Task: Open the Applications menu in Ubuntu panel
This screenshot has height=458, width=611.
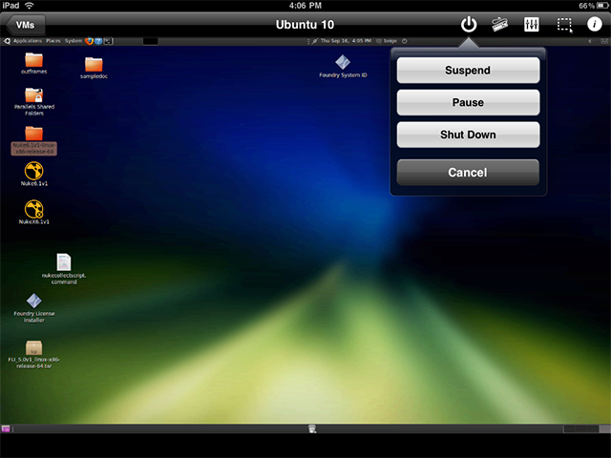Action: pos(28,41)
